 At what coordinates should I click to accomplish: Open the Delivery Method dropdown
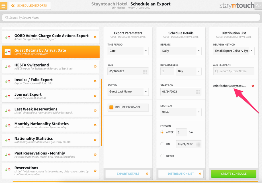(234, 51)
